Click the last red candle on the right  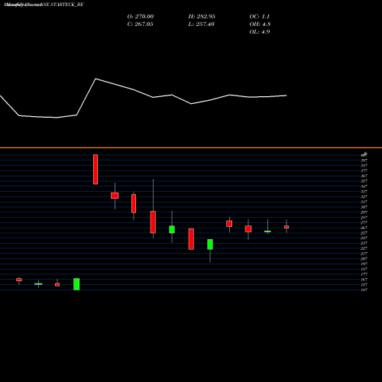(286, 227)
